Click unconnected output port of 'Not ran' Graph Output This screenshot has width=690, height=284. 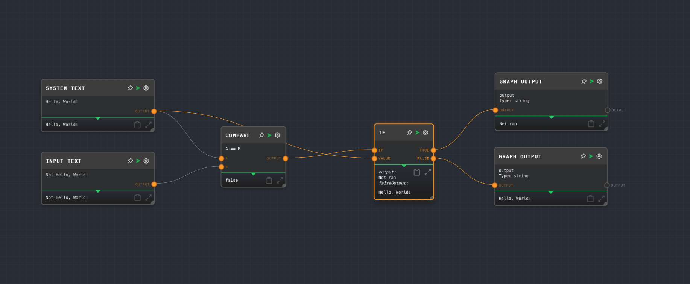[x=608, y=110]
